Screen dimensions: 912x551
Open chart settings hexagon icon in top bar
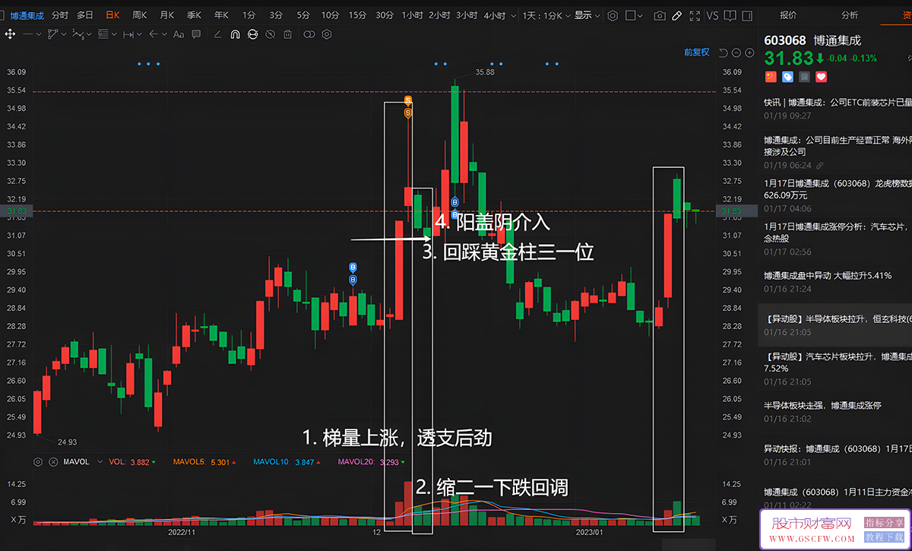click(x=613, y=15)
